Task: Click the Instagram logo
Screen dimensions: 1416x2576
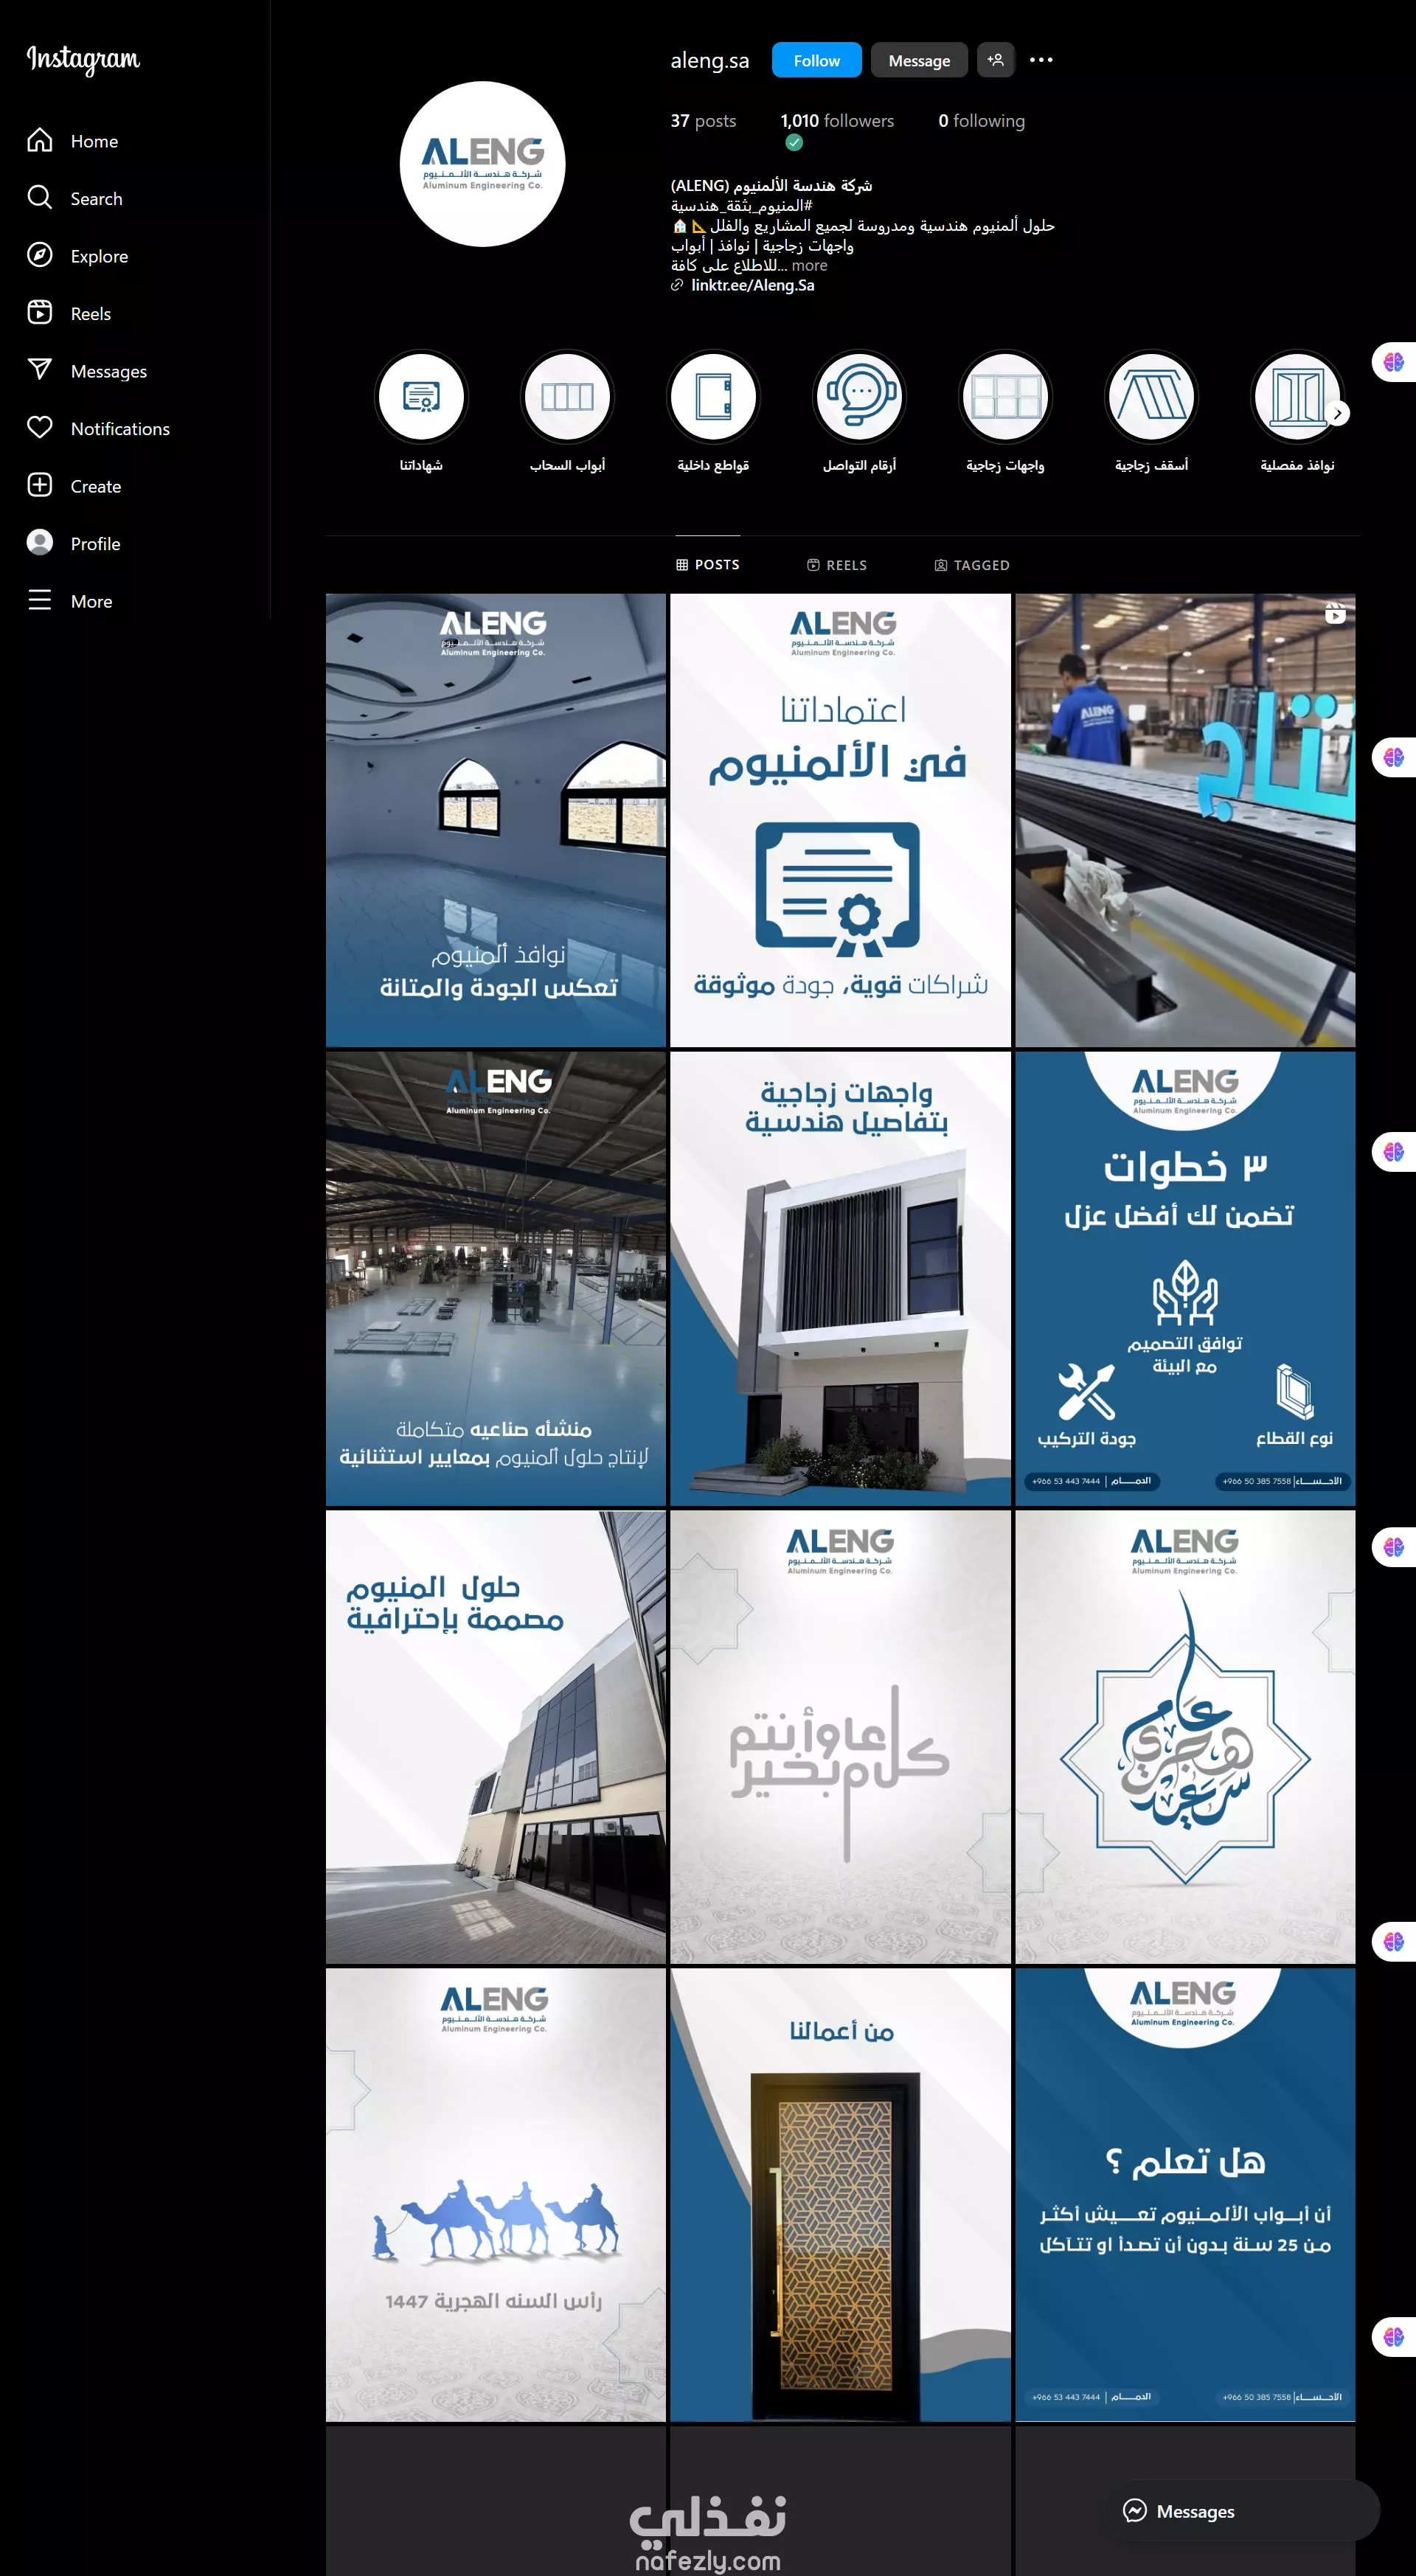Action: tap(83, 60)
